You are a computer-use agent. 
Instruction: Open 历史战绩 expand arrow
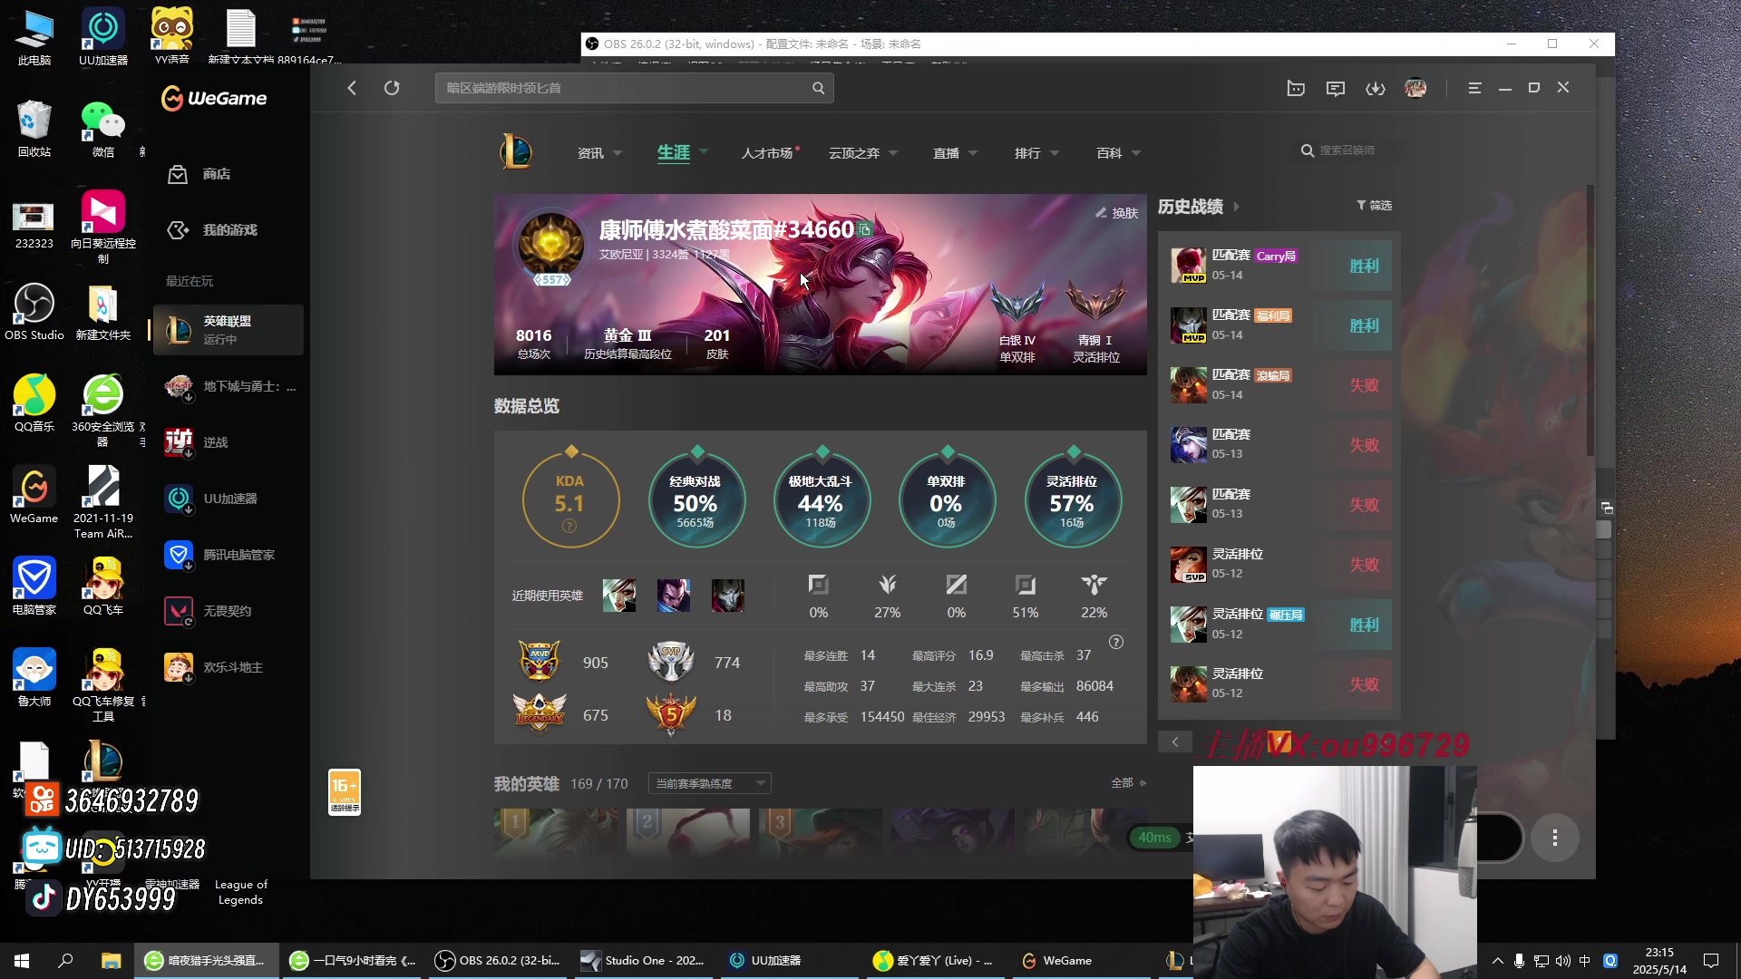coord(1236,207)
